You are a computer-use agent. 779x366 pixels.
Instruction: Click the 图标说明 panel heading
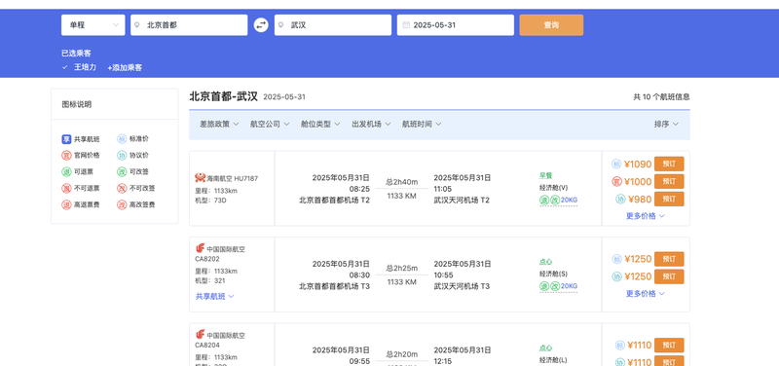click(77, 104)
